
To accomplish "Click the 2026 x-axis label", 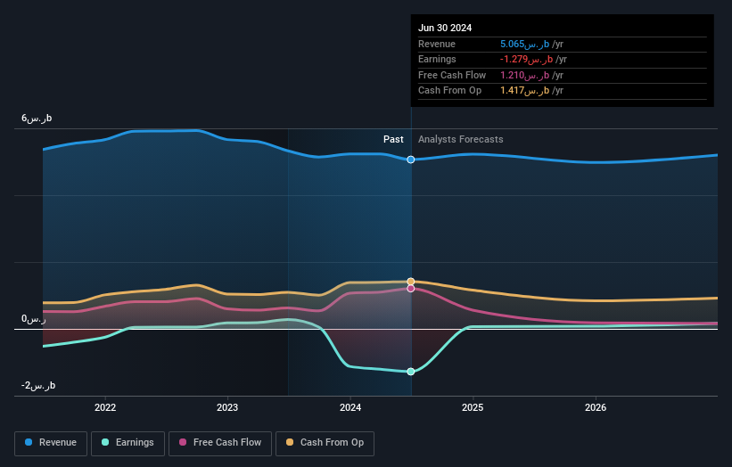I will click(x=596, y=407).
